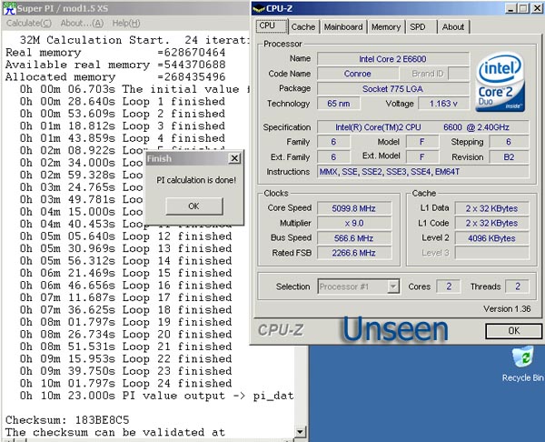This screenshot has height=442, width=545.
Task: Click OK in the Finish dialog
Action: tap(194, 206)
